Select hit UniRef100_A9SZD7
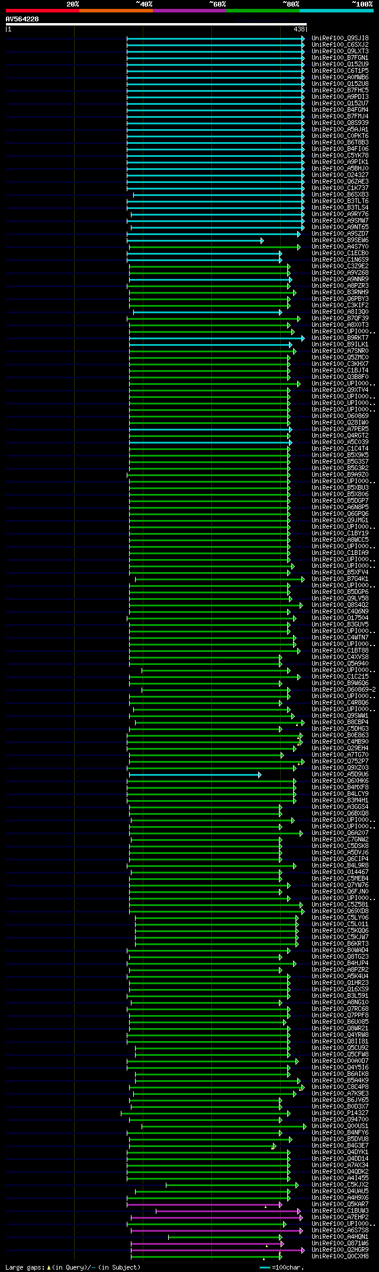 340,233
